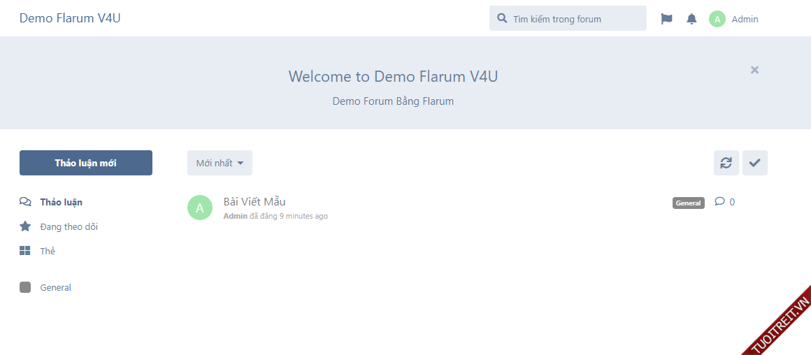
Task: Start a new discussion with Thảo luận mới
Action: click(85, 163)
